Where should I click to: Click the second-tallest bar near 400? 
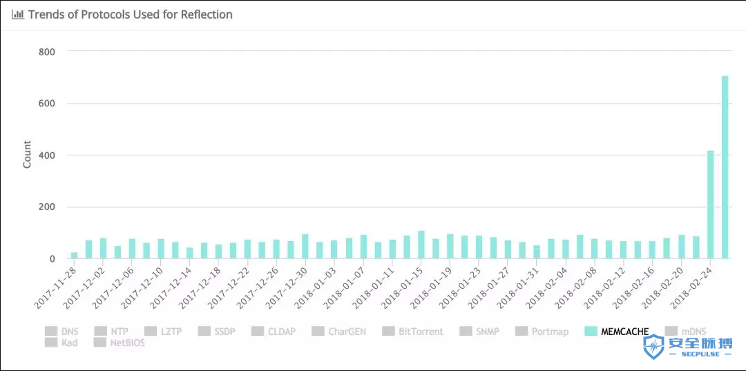pos(711,204)
